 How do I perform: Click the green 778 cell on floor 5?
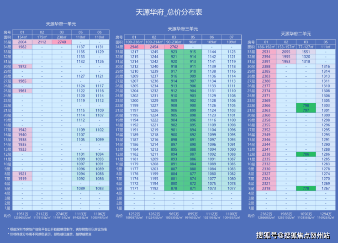coord(306,189)
